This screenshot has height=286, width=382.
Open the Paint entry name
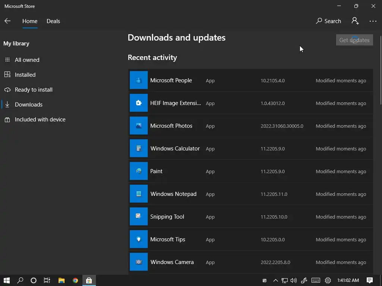tap(156, 171)
